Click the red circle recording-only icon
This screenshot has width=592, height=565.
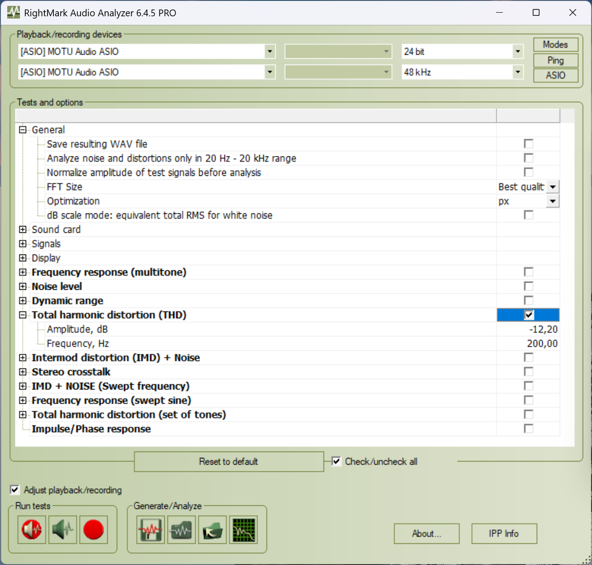(x=94, y=529)
